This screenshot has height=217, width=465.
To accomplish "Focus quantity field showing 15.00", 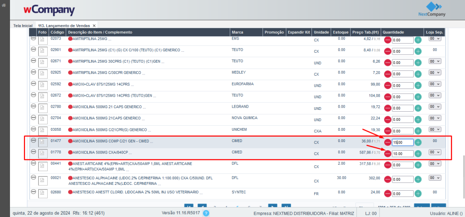I will (x=402, y=142).
